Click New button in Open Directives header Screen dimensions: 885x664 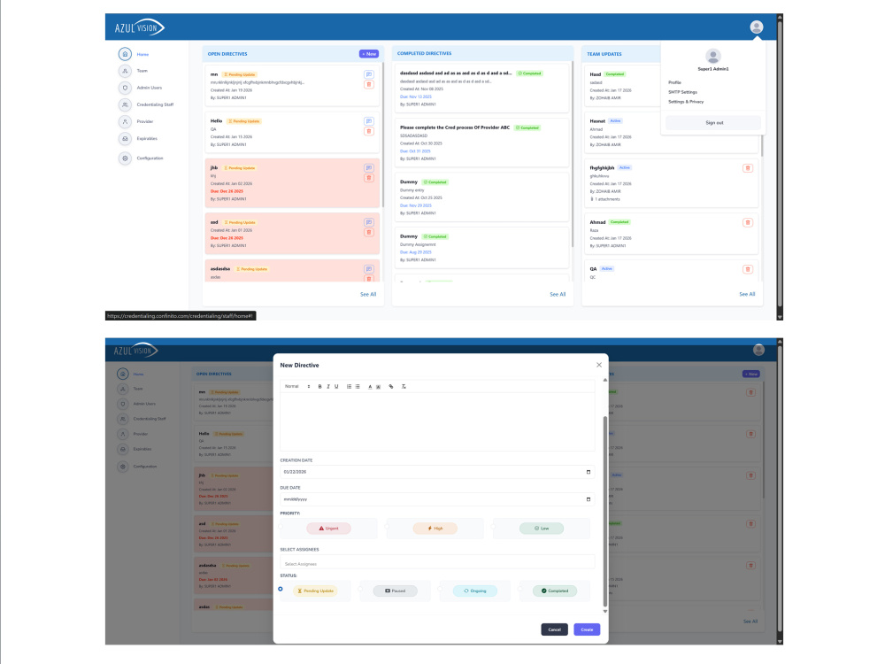[368, 54]
